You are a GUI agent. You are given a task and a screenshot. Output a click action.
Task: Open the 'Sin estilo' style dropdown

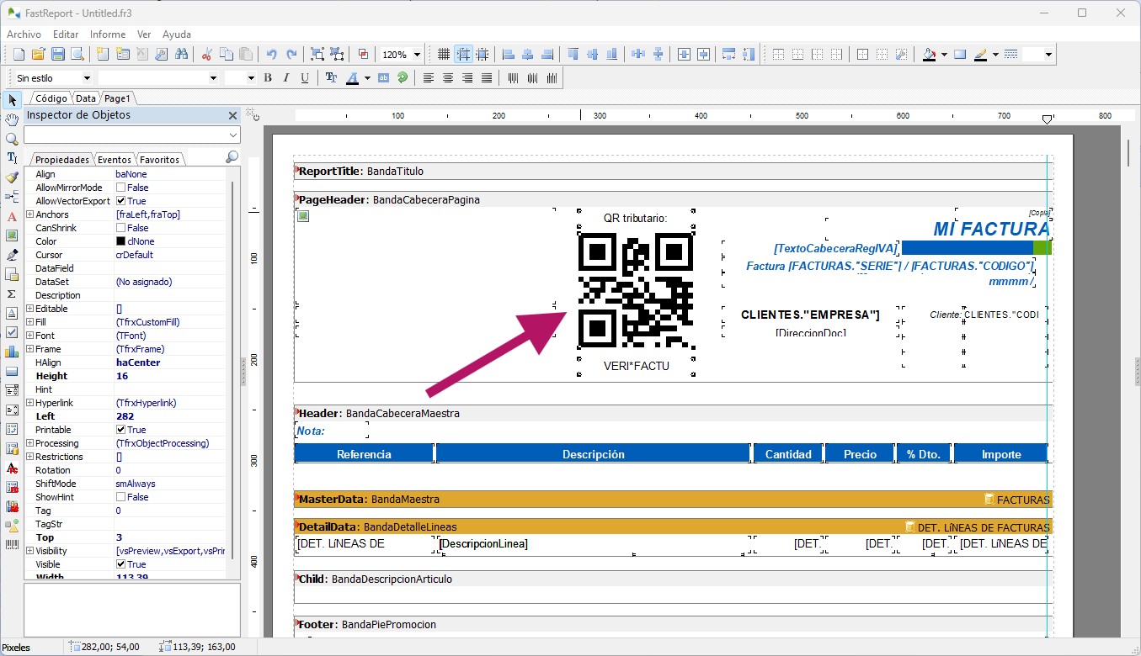click(x=86, y=78)
